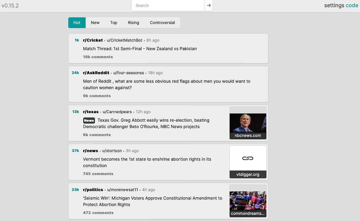
Task: View 745 comments on Vermont post
Action: point(98,174)
